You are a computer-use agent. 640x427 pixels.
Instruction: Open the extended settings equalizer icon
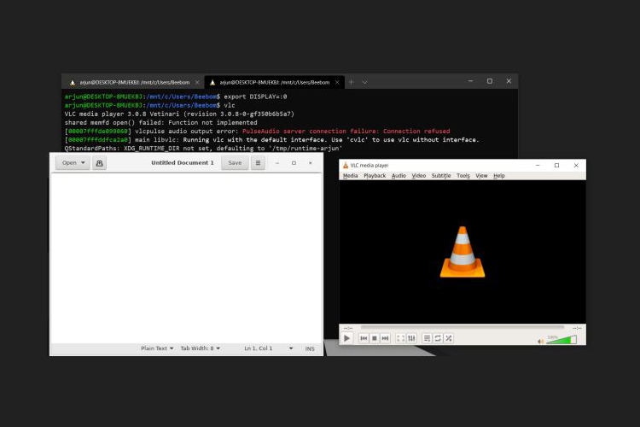[411, 338]
